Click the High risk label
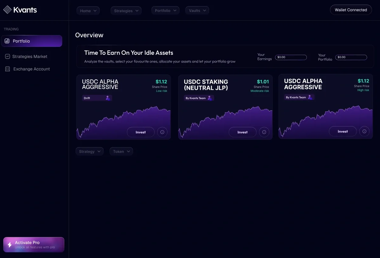Screen dimensions: 380x258 tap(363, 90)
